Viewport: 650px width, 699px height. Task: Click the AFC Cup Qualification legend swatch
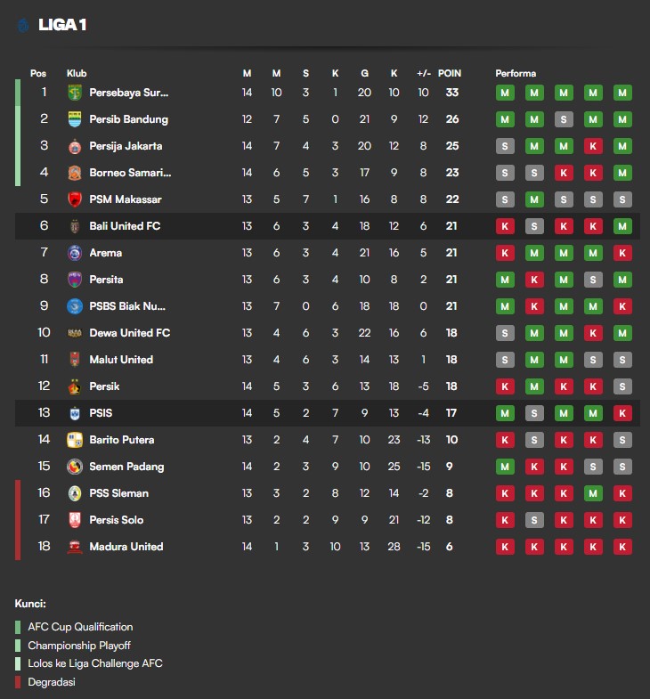(x=18, y=627)
